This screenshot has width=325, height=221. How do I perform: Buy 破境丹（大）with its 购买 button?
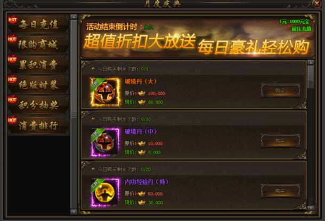pos(280,90)
